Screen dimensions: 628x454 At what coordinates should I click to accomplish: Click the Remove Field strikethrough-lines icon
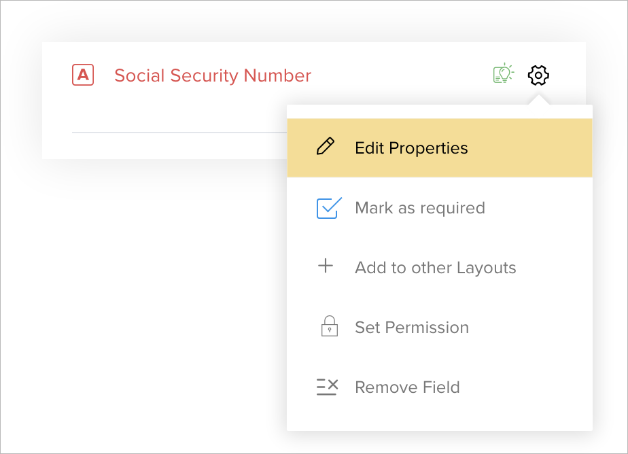(x=327, y=387)
